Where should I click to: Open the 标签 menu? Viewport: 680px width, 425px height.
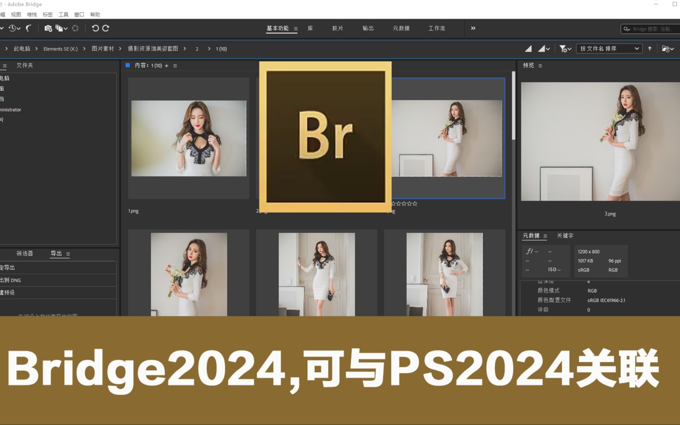click(47, 15)
